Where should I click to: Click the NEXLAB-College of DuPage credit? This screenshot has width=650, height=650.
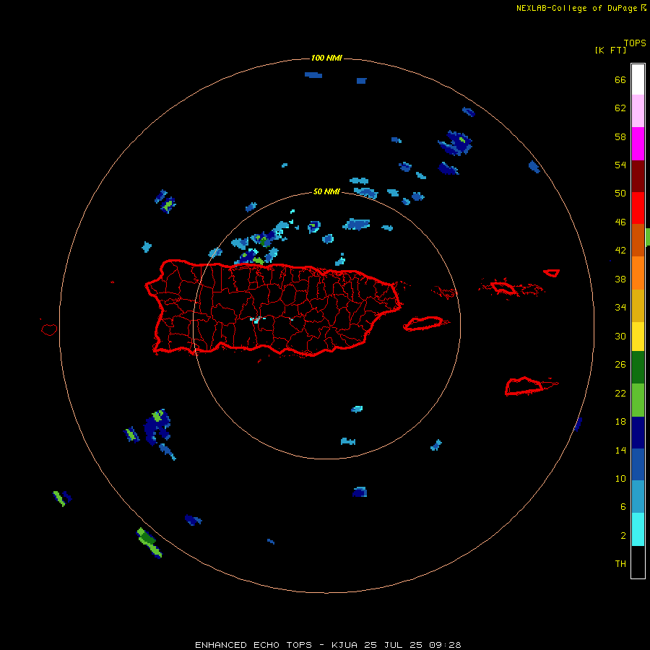581,8
